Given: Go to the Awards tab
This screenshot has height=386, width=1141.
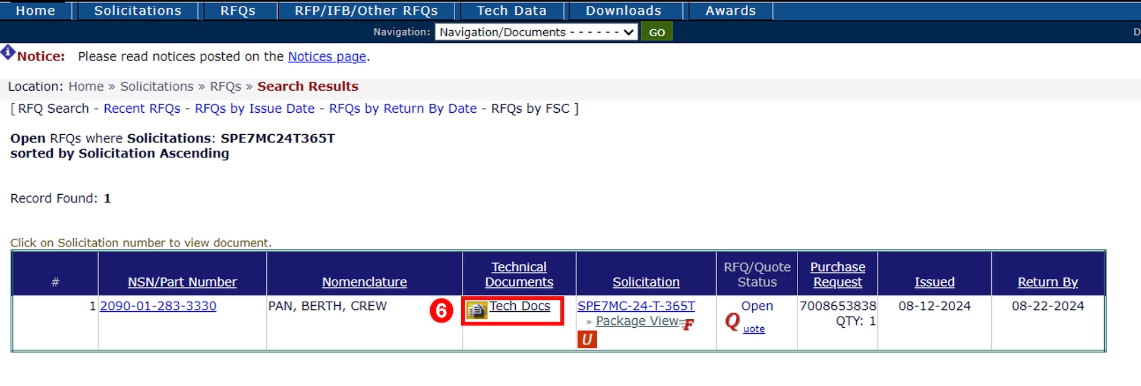Looking at the screenshot, I should (730, 11).
